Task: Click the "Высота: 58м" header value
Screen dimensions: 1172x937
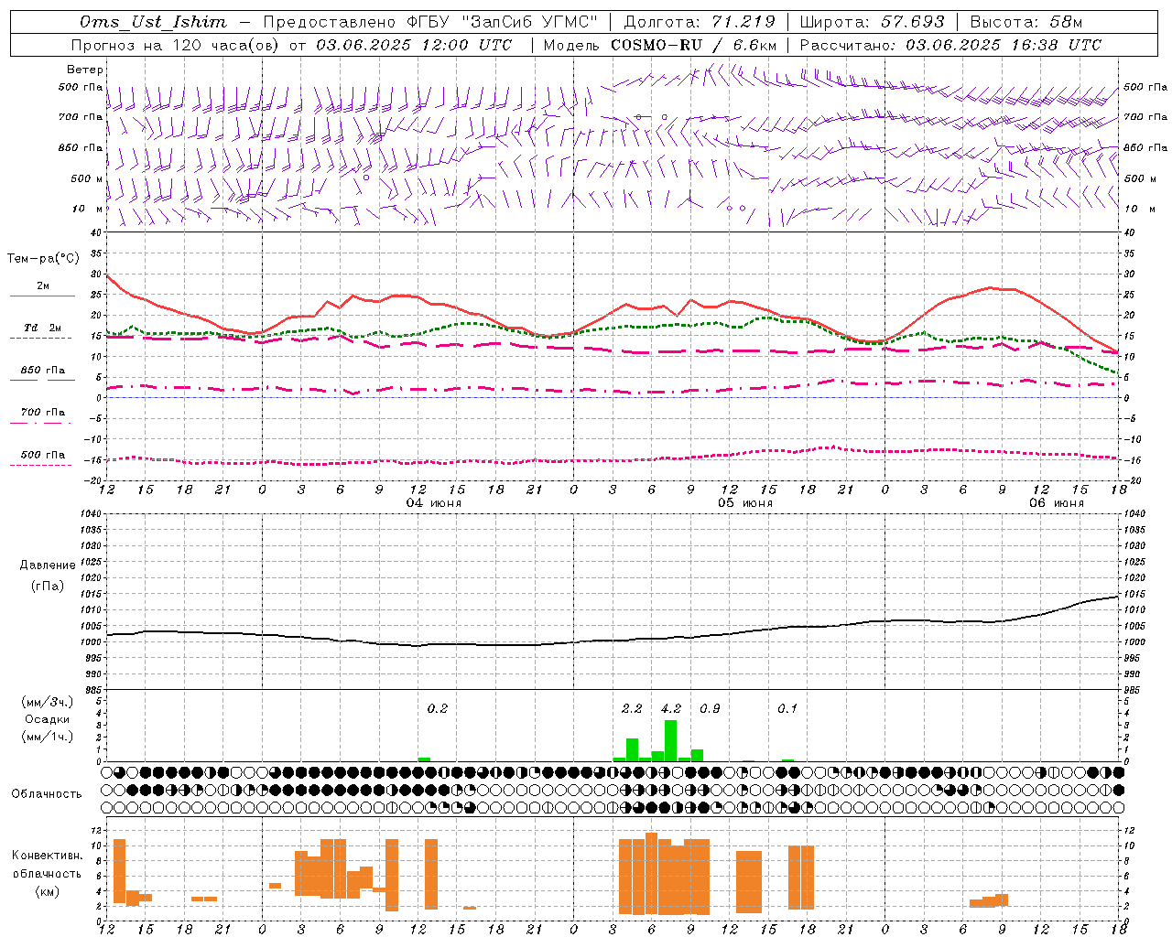Action: click(x=1025, y=22)
